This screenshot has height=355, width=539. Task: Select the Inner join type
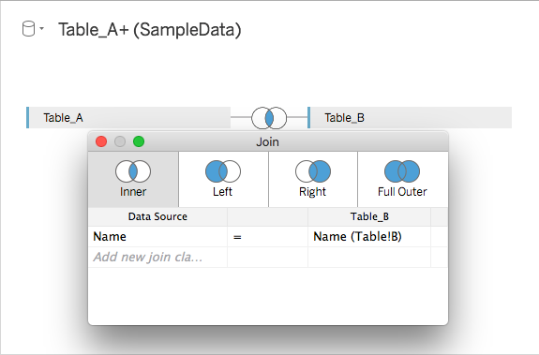133,179
